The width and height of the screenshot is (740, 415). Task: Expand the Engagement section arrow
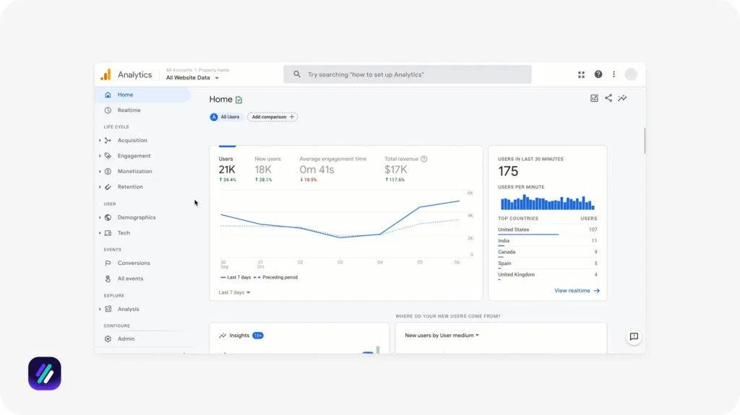tap(100, 156)
